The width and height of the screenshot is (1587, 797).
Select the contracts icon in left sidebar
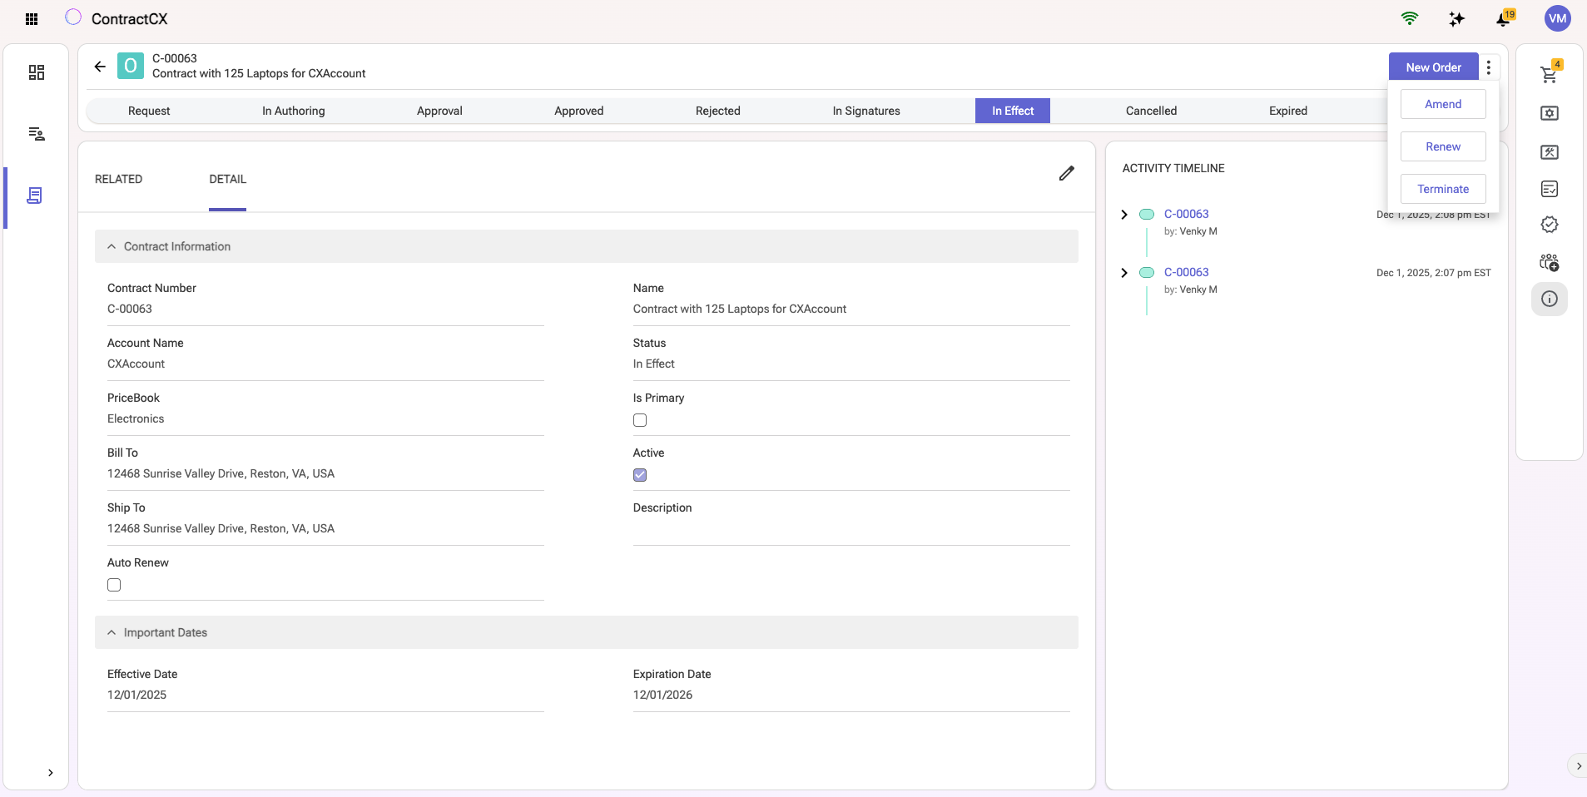(x=36, y=196)
